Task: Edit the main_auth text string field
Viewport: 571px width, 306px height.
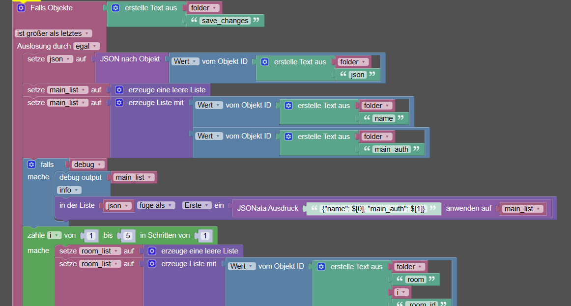Action: tap(392, 149)
